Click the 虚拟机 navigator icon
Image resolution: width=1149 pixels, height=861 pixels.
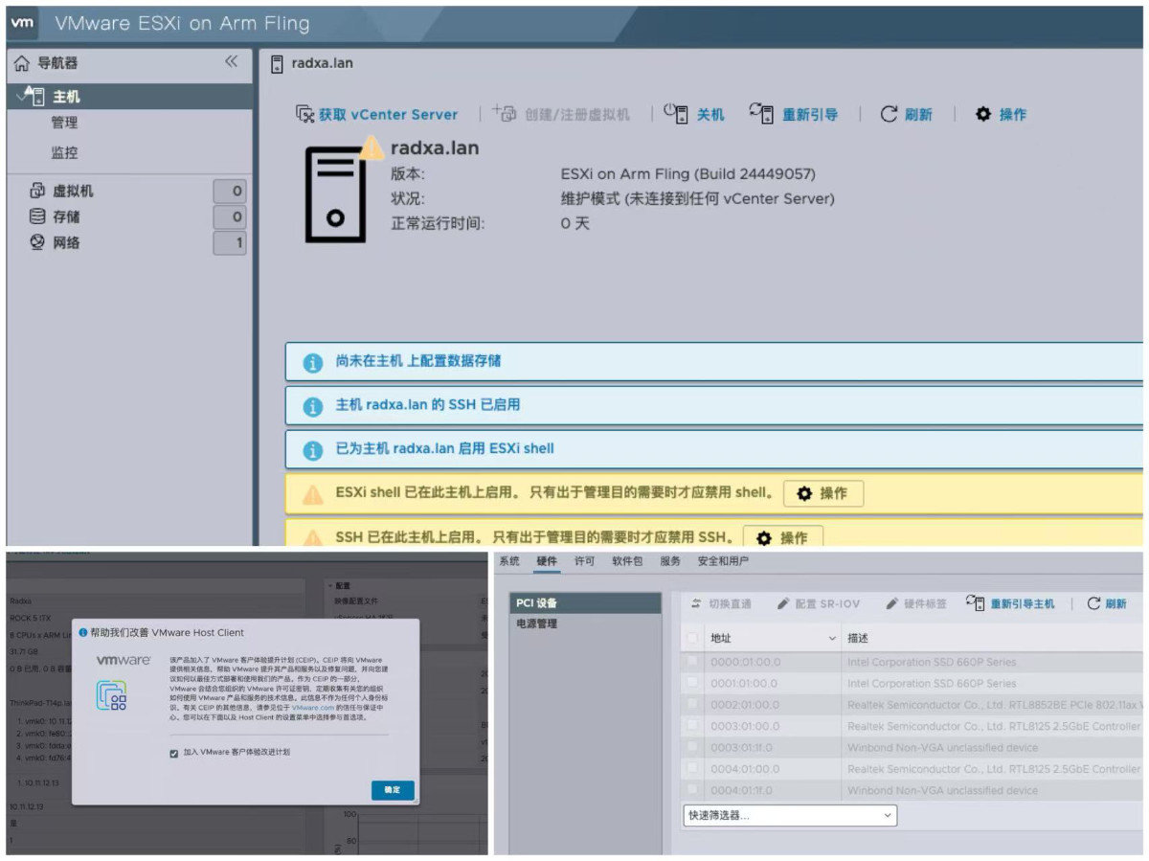(37, 191)
